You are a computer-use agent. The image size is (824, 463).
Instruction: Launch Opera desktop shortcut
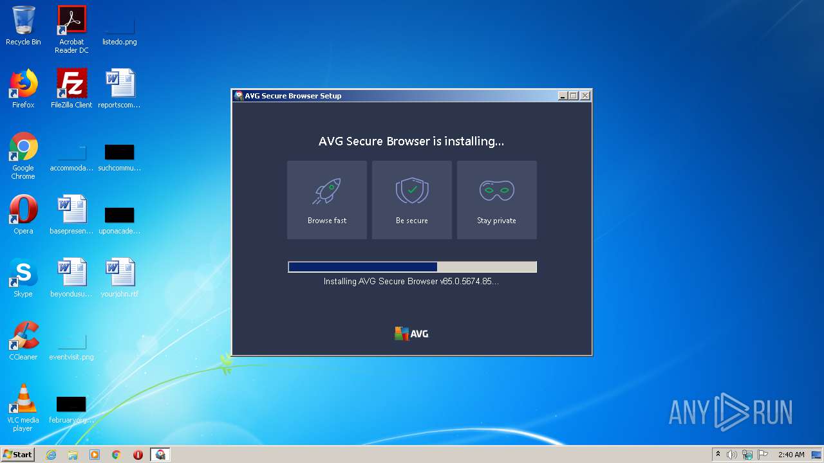coord(23,215)
